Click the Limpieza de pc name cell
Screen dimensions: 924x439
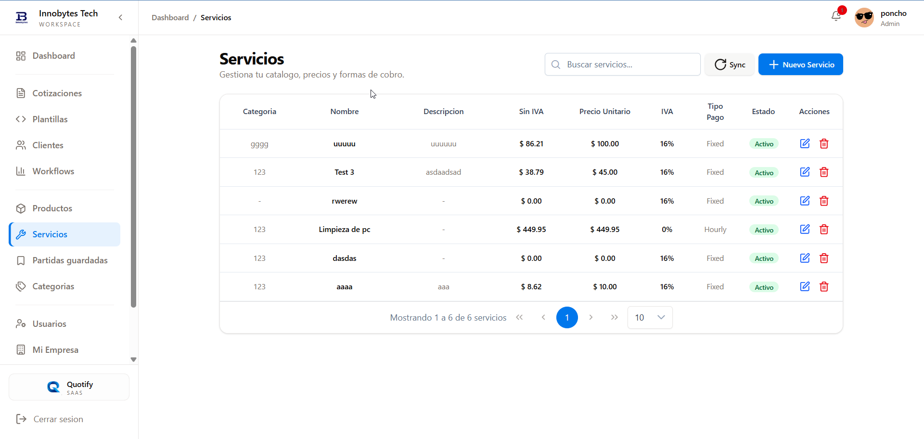point(345,230)
